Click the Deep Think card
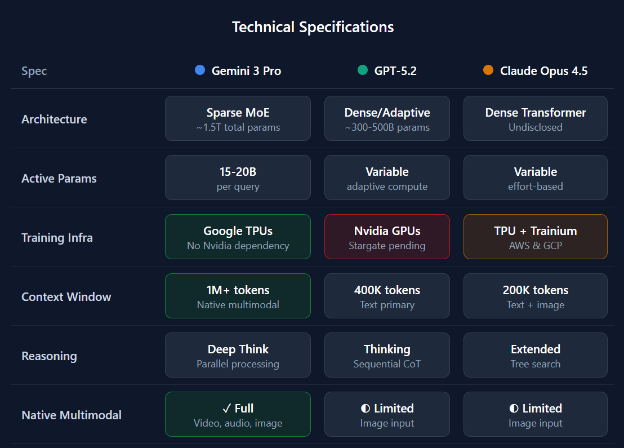Image resolution: width=624 pixels, height=448 pixels. click(238, 355)
